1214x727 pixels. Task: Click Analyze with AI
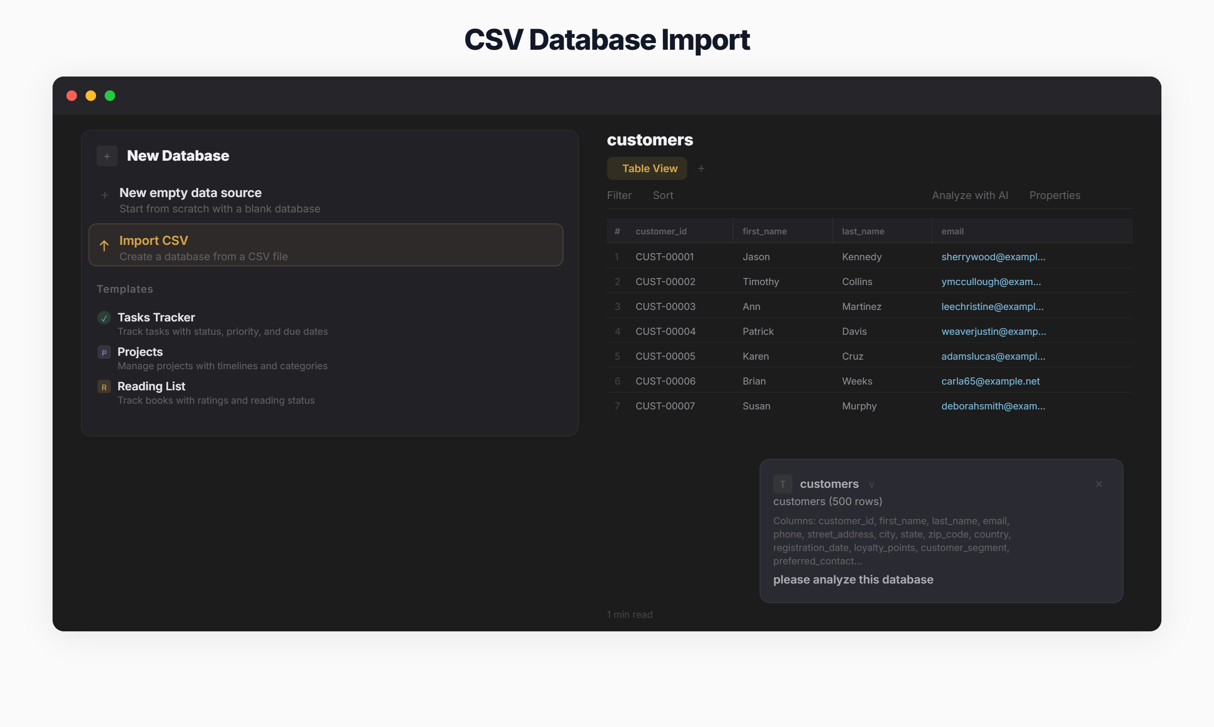(x=969, y=196)
